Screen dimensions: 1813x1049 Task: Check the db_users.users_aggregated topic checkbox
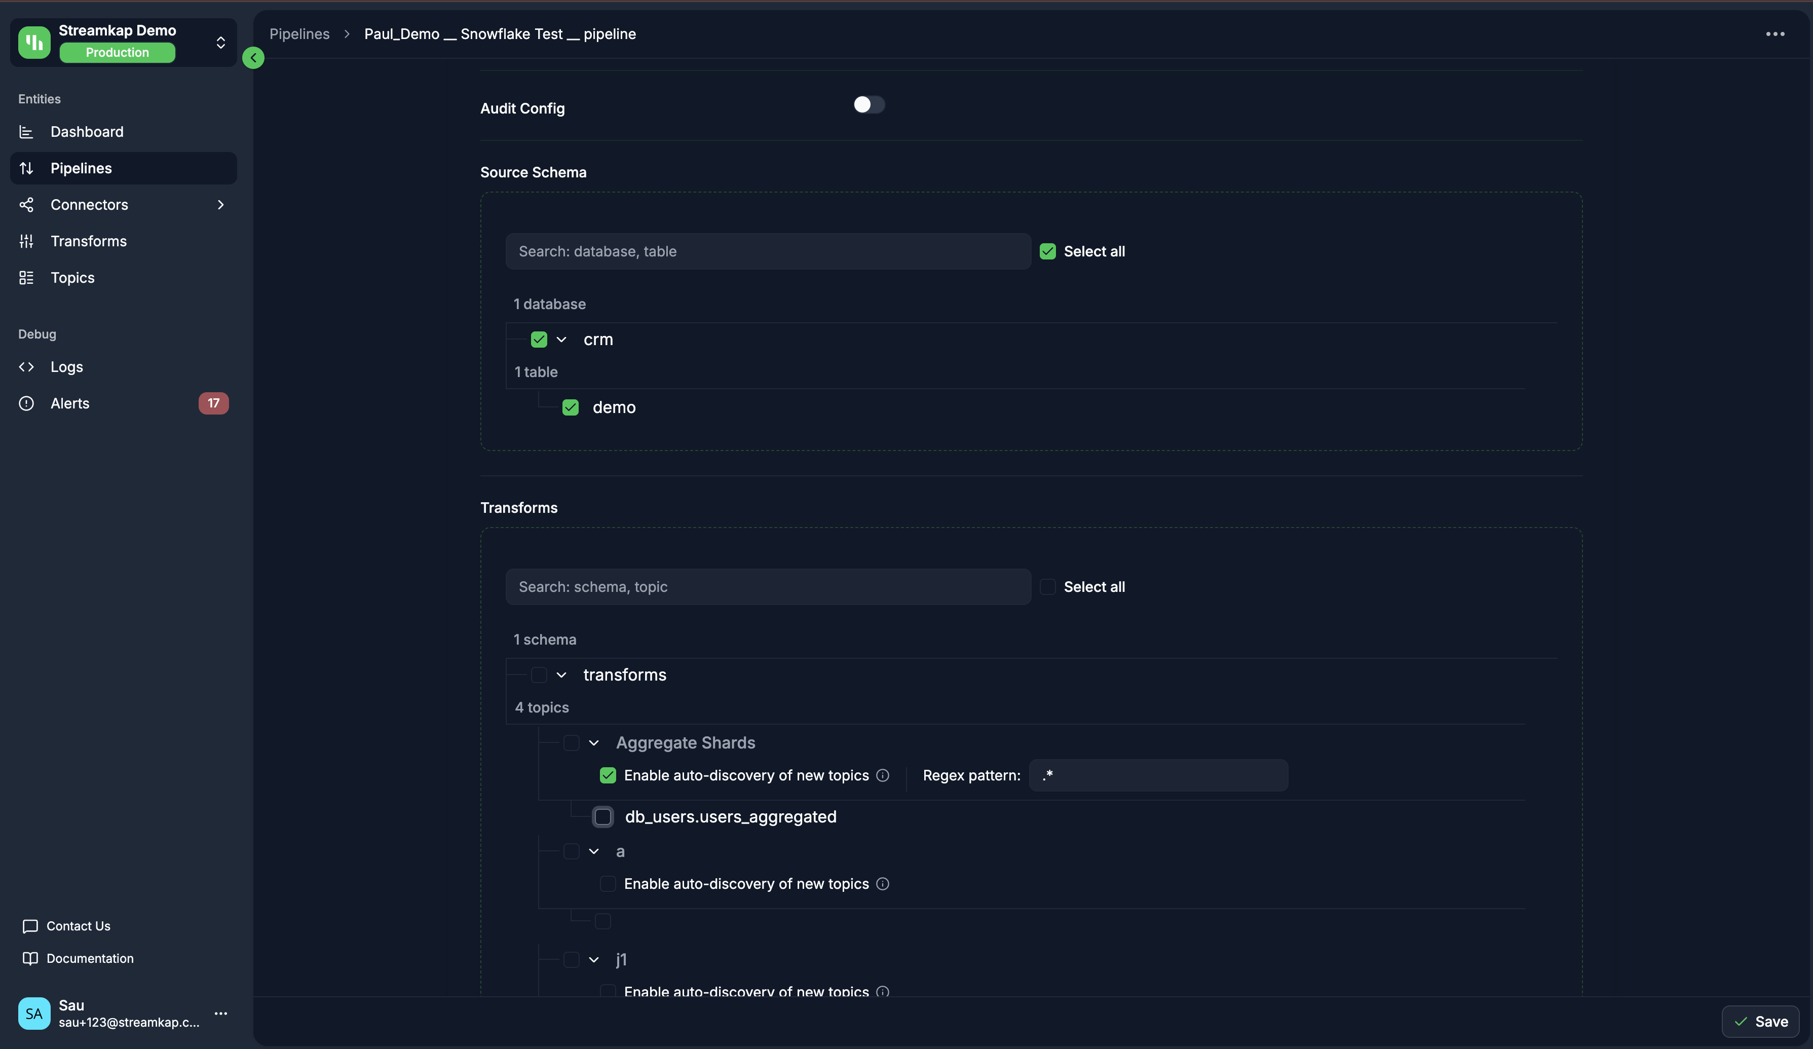(x=603, y=816)
